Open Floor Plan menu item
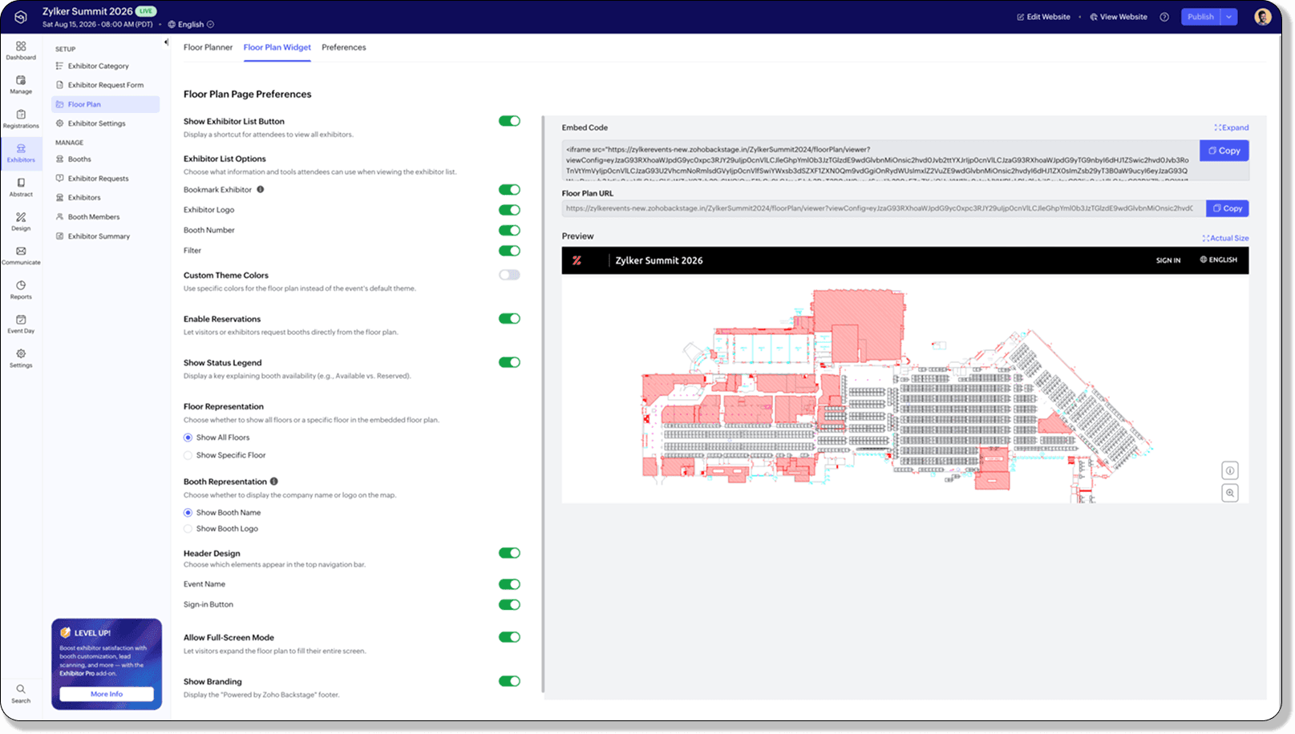 pos(105,104)
